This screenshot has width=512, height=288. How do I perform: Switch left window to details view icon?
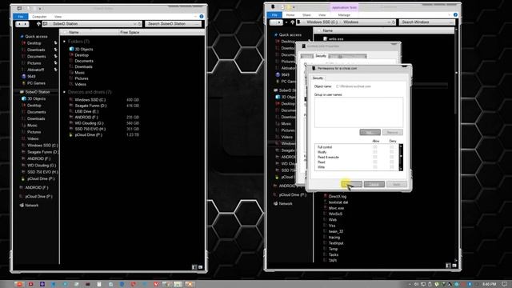(194, 266)
